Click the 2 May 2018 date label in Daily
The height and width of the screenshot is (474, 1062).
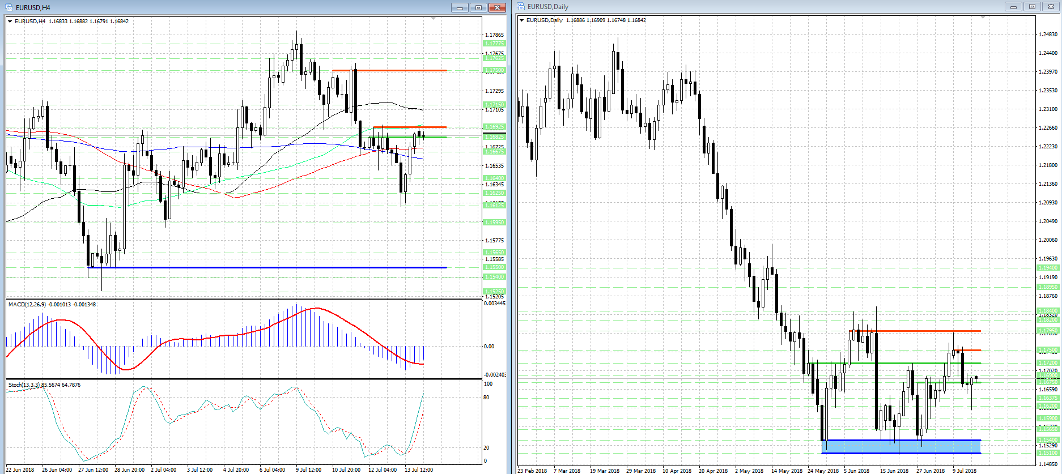[749, 471]
